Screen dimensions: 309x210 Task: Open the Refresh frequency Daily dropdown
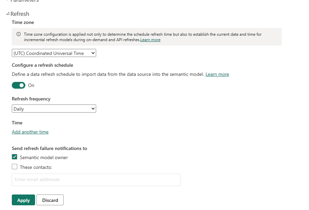point(54,109)
